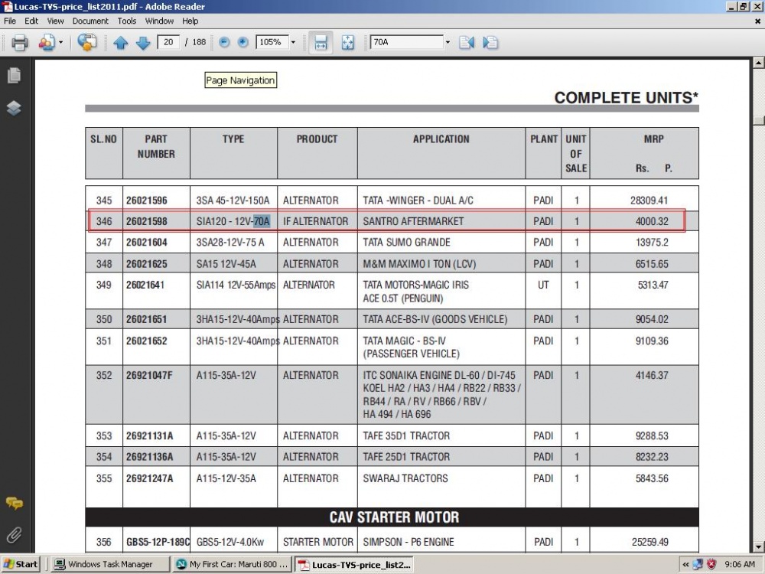Switch to Windows Task Manager taskbar button

coord(109,564)
